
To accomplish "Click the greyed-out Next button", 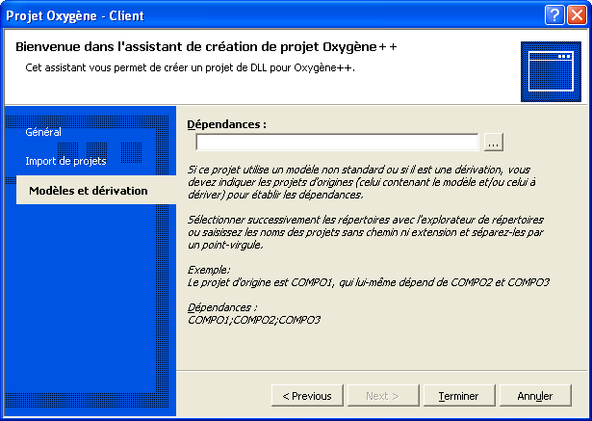I will pyautogui.click(x=383, y=396).
